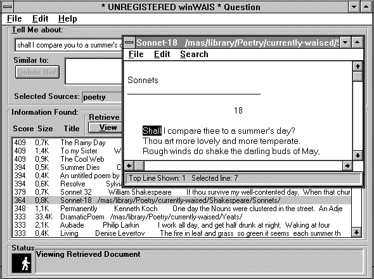Click the Top Line Shown status bar

coord(243,178)
